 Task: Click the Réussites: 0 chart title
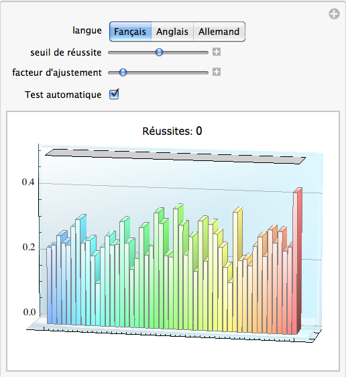pos(172,131)
